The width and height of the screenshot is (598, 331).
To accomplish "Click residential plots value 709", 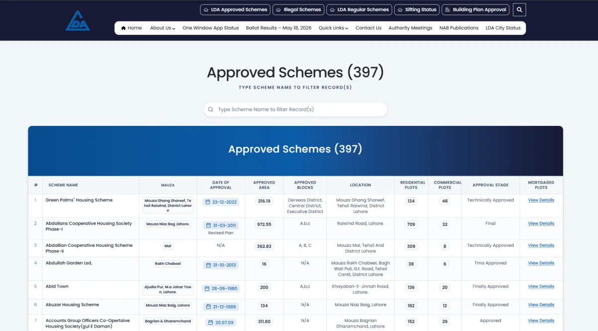I will point(411,224).
